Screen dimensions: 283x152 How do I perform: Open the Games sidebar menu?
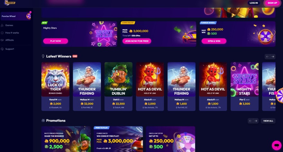9,25
